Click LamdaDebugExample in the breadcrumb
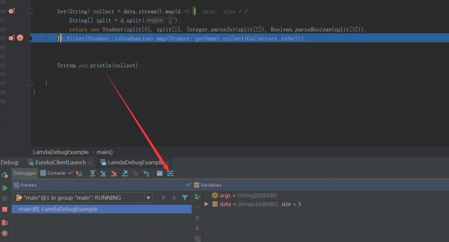The height and width of the screenshot is (242, 449). click(61, 152)
